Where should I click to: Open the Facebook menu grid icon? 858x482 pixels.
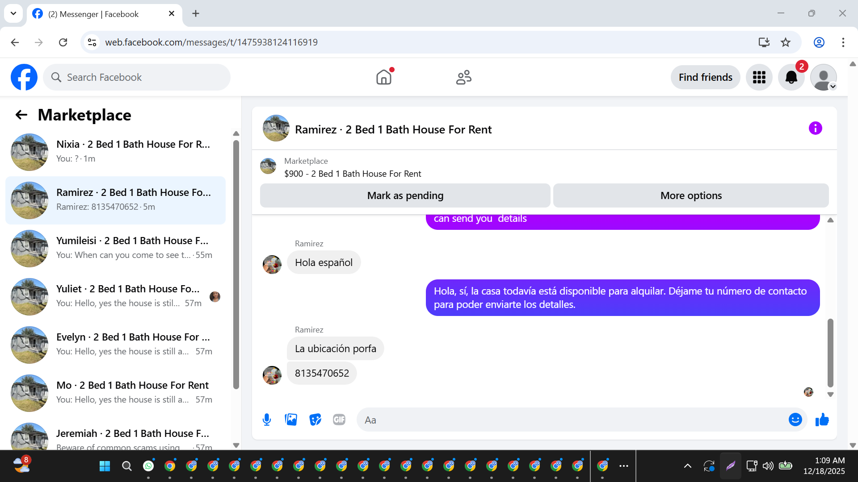759,78
